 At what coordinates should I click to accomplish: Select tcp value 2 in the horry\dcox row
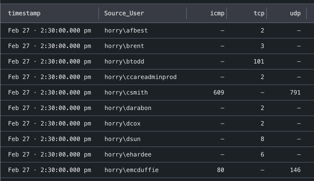click(262, 123)
